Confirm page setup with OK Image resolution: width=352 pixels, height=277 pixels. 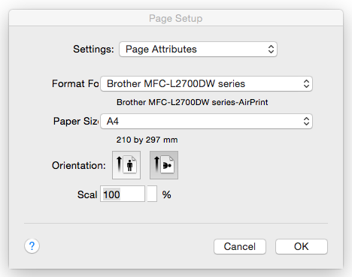pos(302,247)
